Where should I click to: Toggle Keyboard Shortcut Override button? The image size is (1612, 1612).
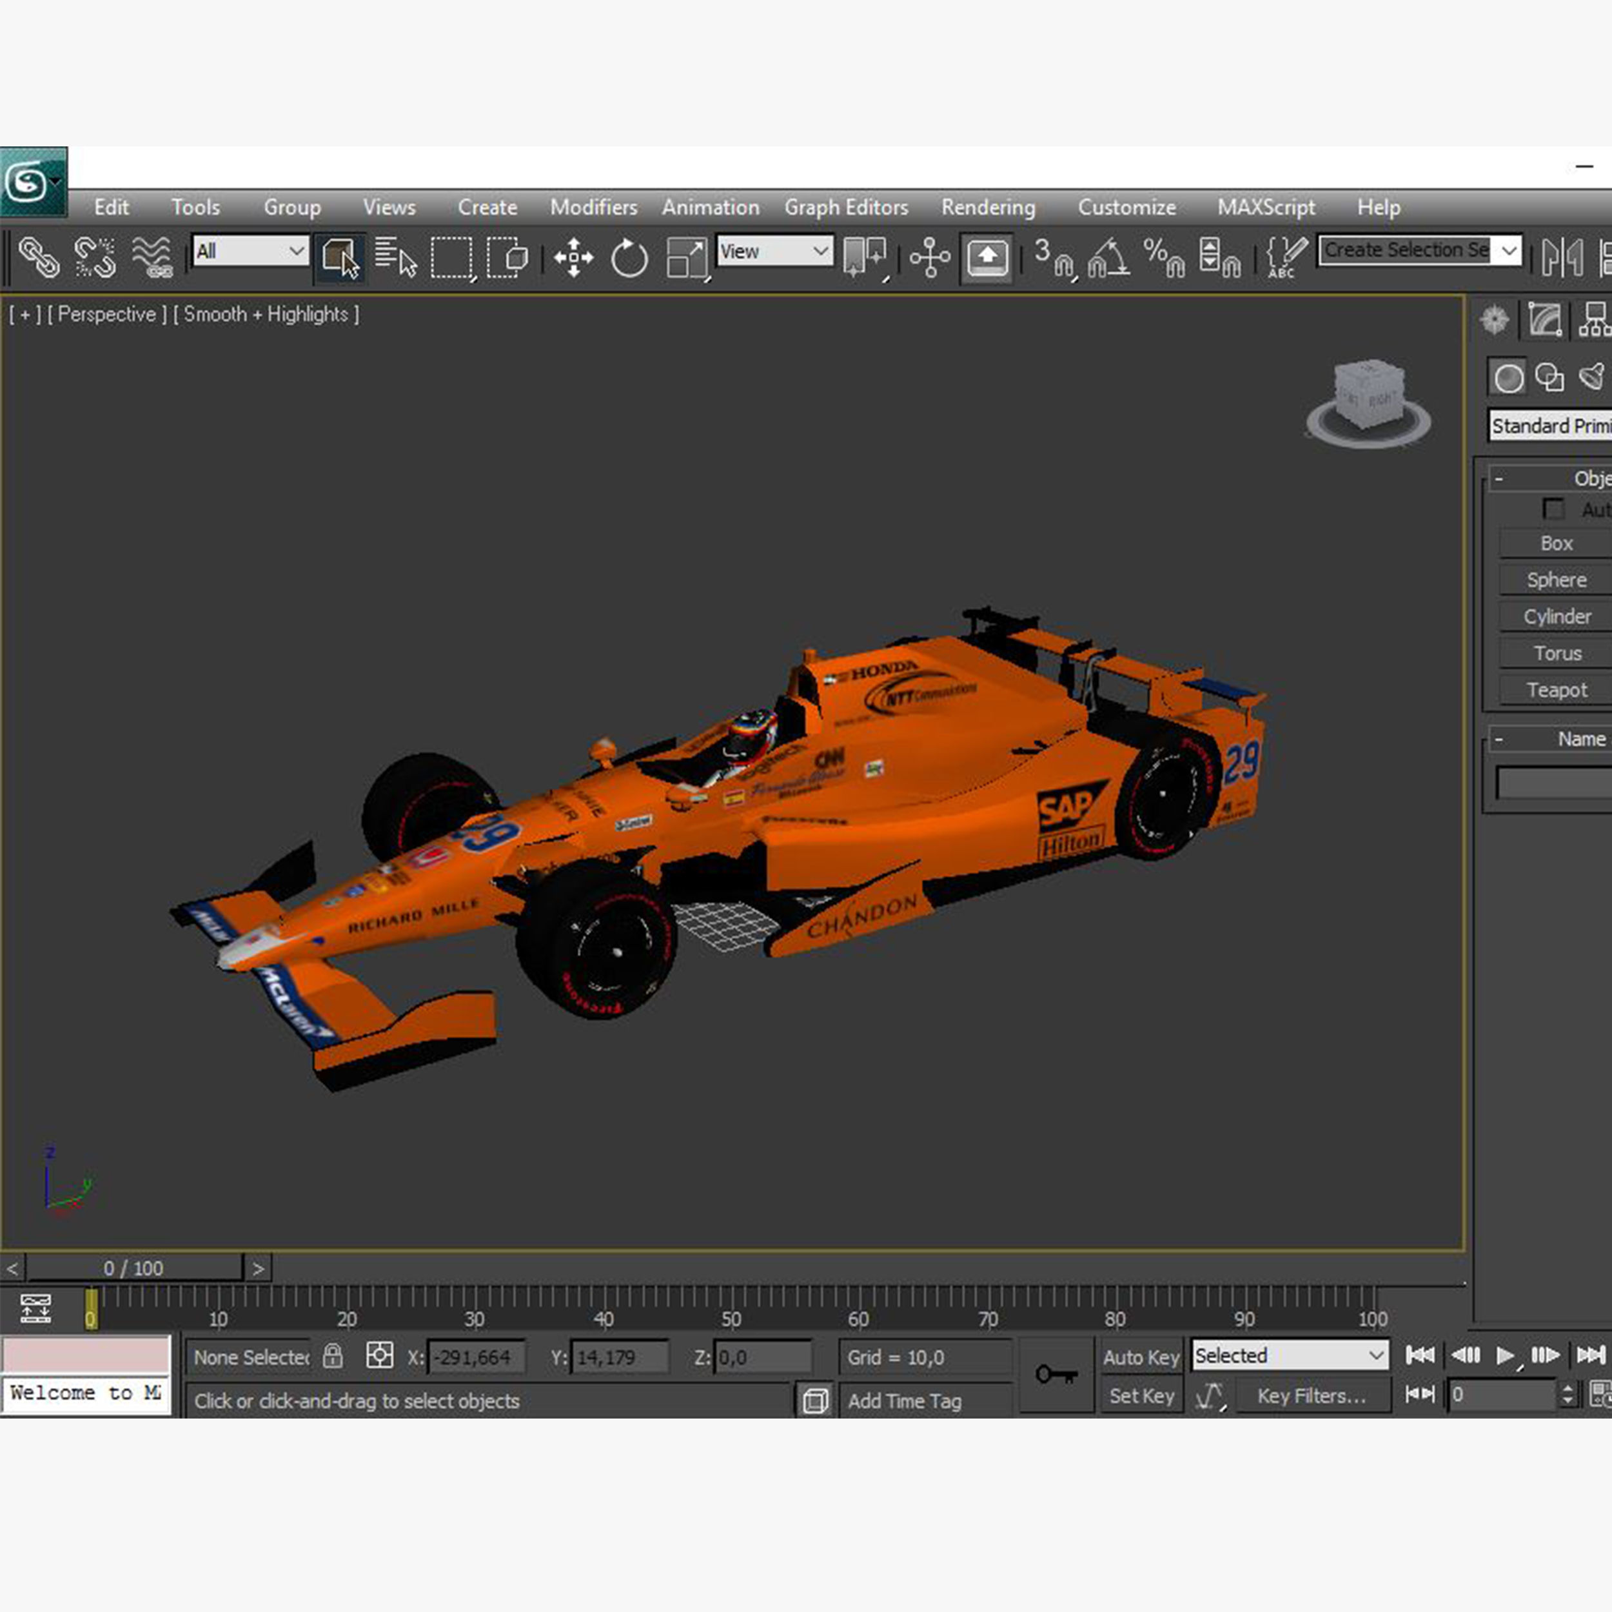click(987, 257)
